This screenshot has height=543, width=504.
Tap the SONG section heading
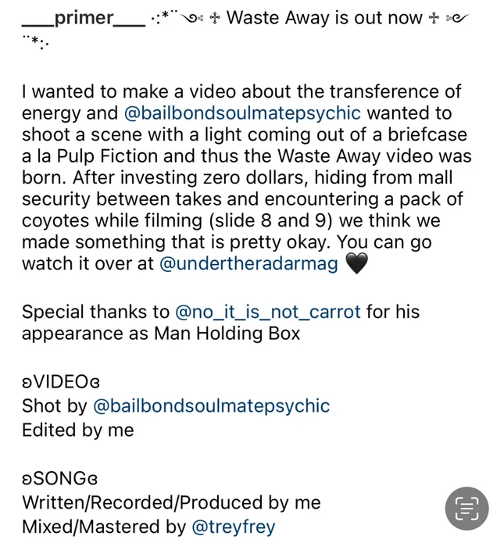(60, 478)
